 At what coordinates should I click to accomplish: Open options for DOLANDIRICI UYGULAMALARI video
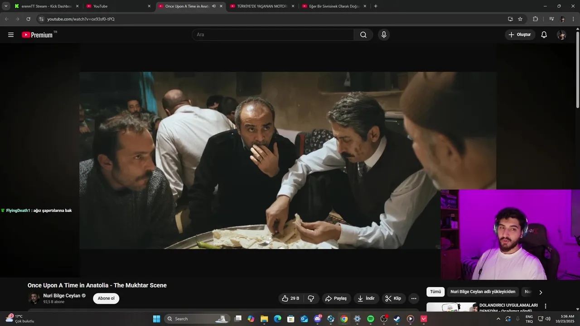(x=546, y=307)
